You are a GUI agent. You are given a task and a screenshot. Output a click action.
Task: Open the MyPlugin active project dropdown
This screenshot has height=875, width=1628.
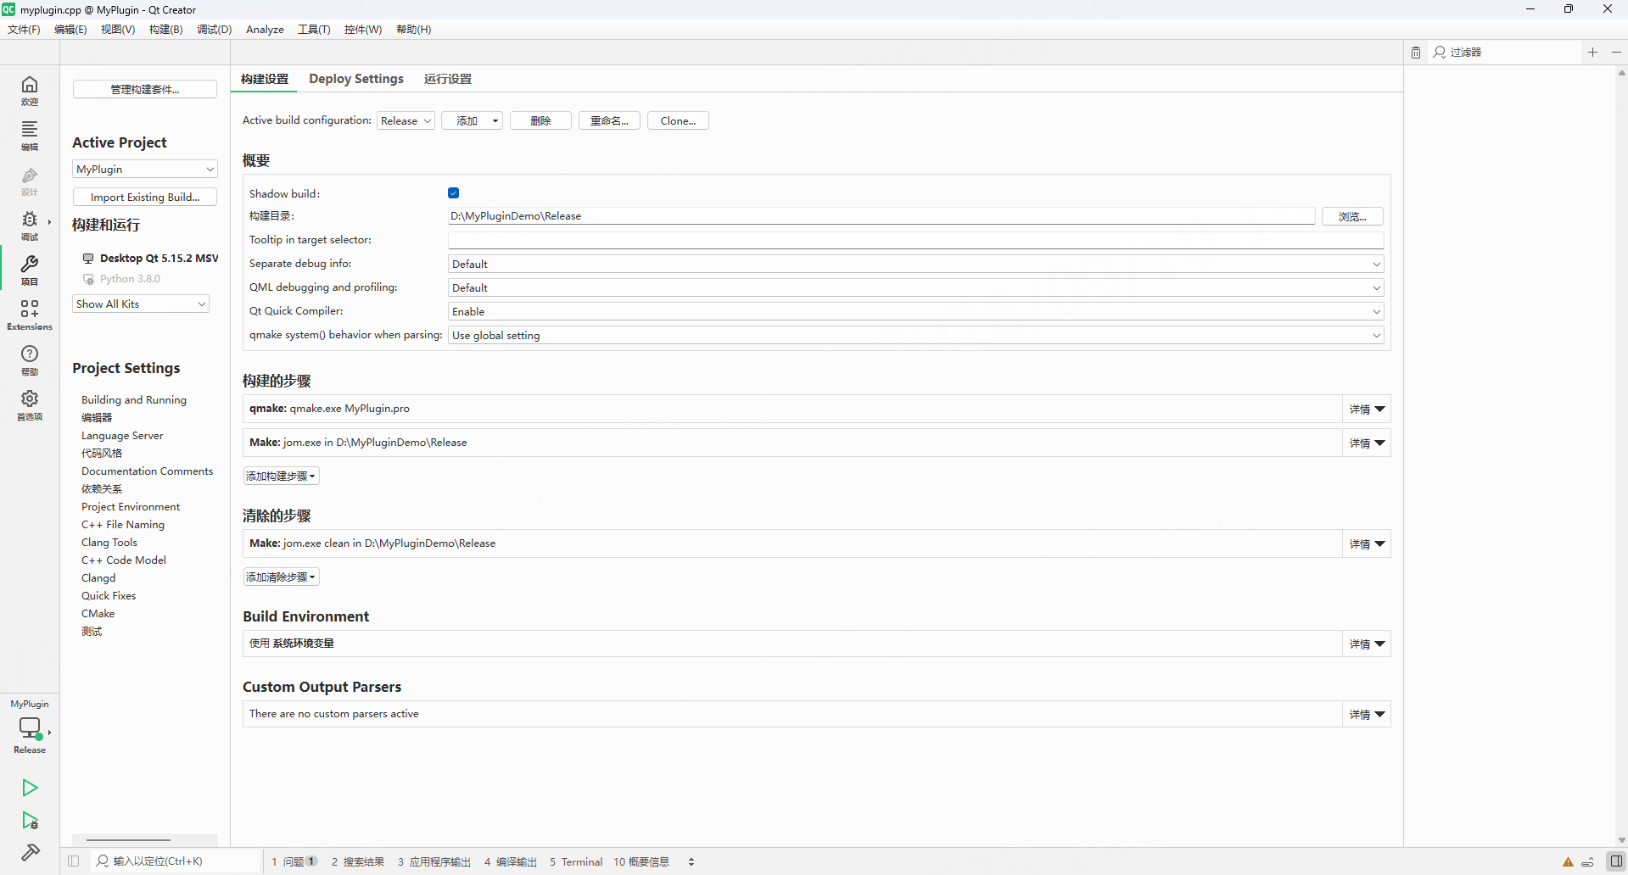tap(145, 170)
